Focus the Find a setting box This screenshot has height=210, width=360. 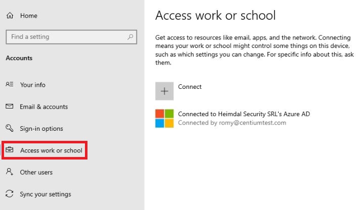click(71, 37)
